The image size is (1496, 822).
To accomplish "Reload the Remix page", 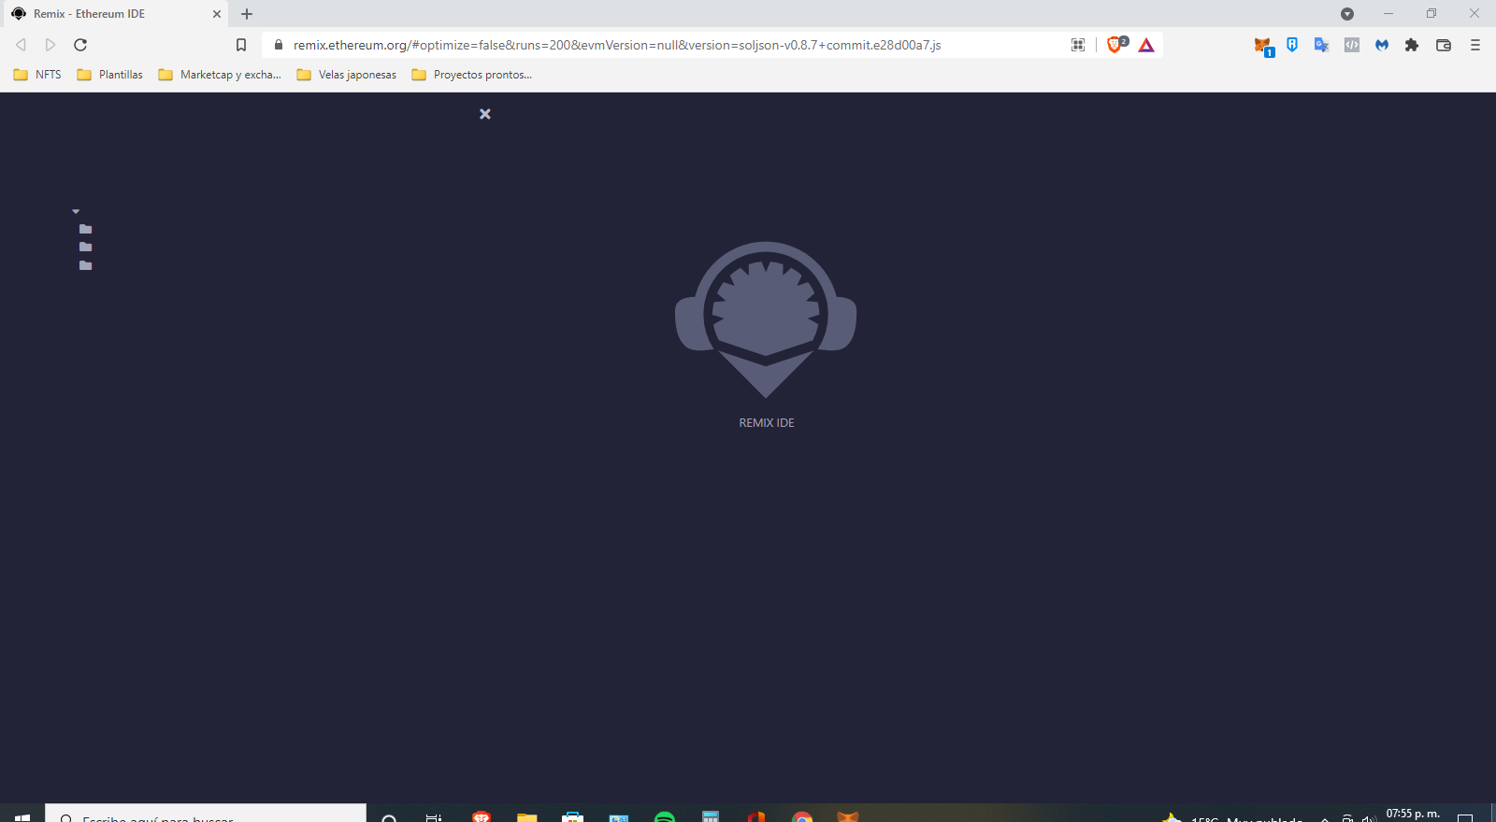I will 80,45.
